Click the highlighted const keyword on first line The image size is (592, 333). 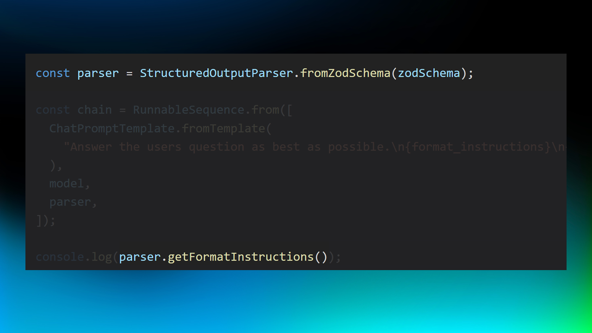[x=53, y=74]
